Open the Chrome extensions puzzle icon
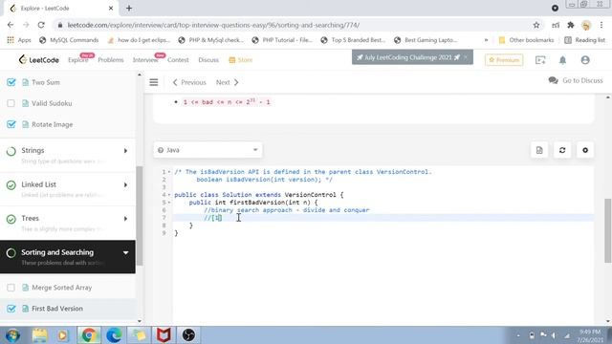Screen dimensions: 612x344 pos(571,25)
